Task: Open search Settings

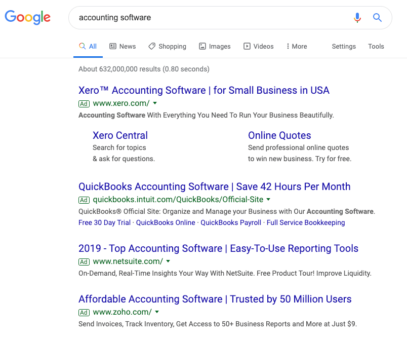Action: [x=344, y=46]
